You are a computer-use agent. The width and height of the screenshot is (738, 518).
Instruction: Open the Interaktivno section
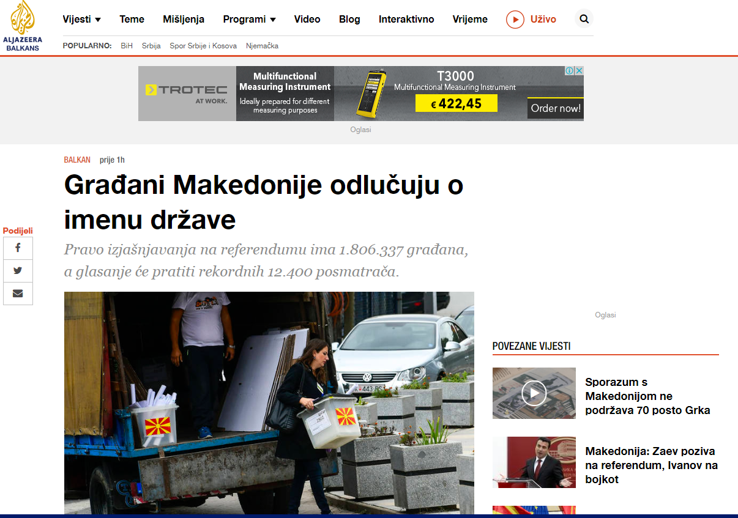point(406,19)
